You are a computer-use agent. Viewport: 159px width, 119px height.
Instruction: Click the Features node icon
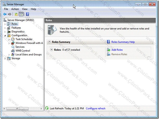(x=9, y=28)
